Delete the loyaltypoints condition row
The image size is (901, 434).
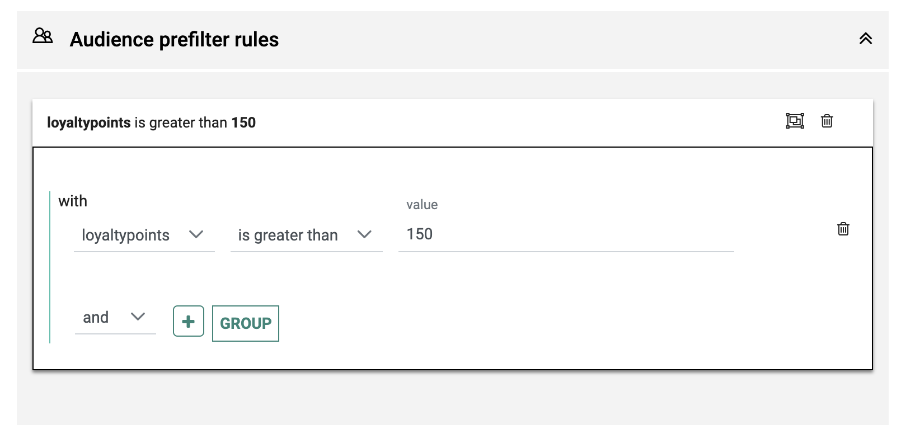843,229
